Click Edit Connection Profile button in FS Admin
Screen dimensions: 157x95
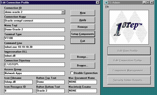129,61
